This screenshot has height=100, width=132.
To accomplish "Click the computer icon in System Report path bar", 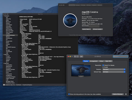I will 4,85.
